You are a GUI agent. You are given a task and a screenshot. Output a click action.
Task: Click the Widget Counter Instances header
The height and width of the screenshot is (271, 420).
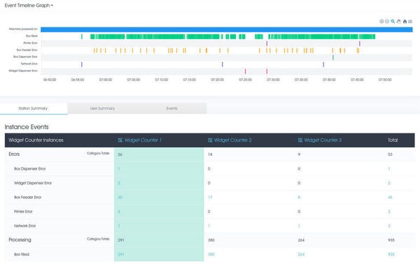[x=36, y=140]
